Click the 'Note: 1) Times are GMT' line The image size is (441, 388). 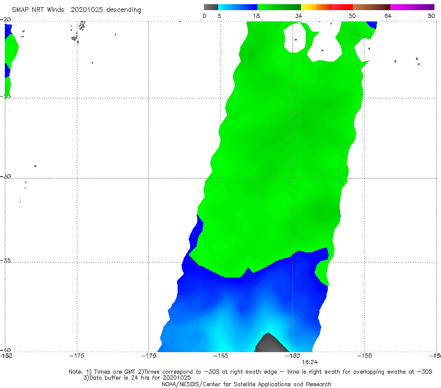[x=250, y=372]
